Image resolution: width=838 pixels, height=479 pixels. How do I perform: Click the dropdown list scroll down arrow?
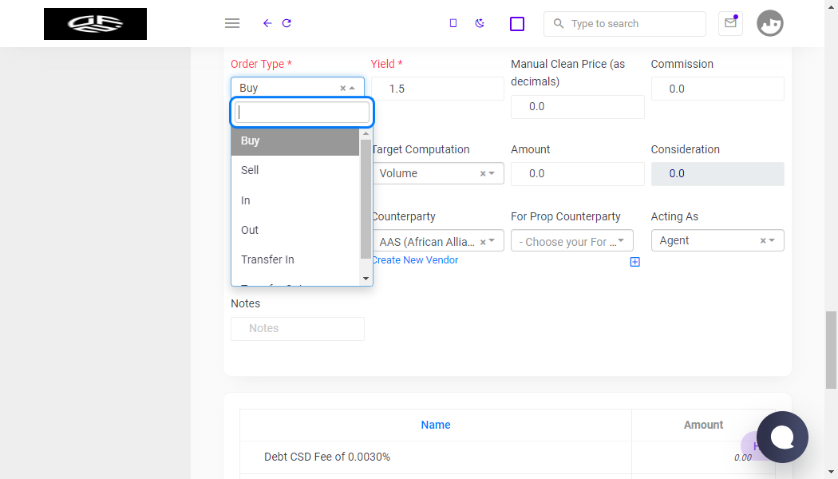coord(366,279)
